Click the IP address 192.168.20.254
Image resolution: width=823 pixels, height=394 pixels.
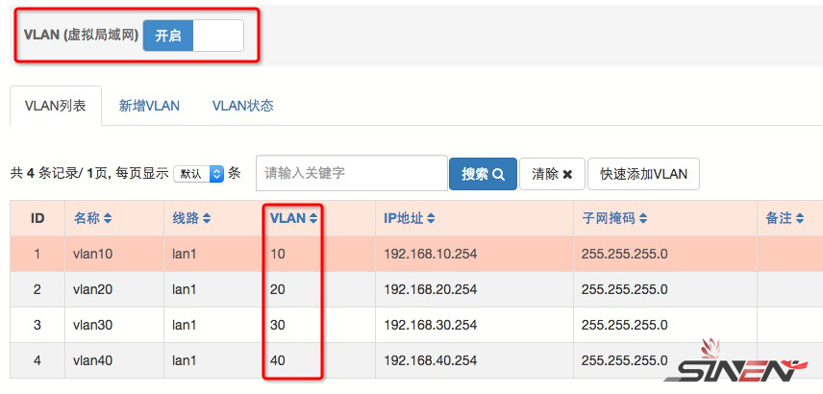[x=431, y=289]
